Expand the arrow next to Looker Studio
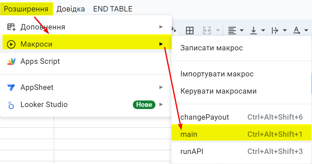The height and width of the screenshot is (164, 312). pos(161,104)
